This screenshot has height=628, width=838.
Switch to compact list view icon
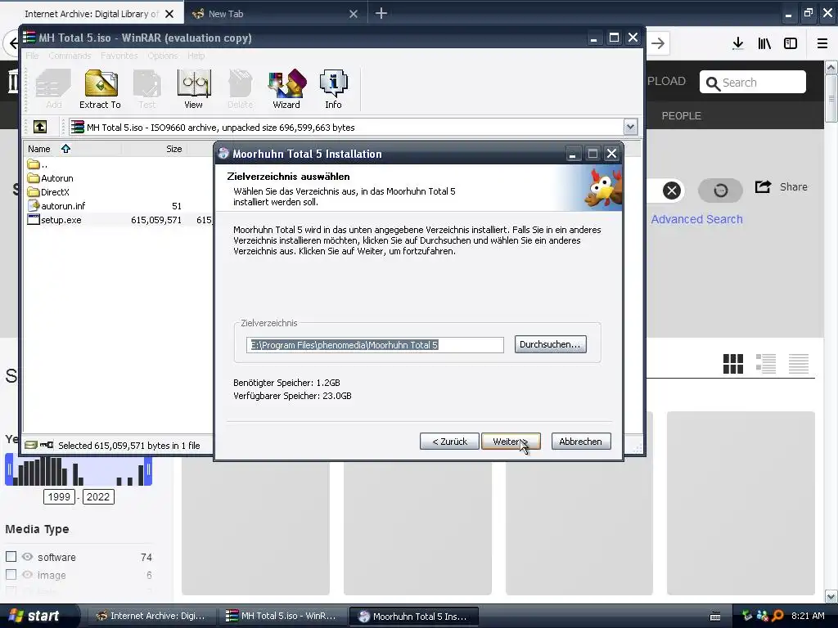pyautogui.click(x=799, y=364)
